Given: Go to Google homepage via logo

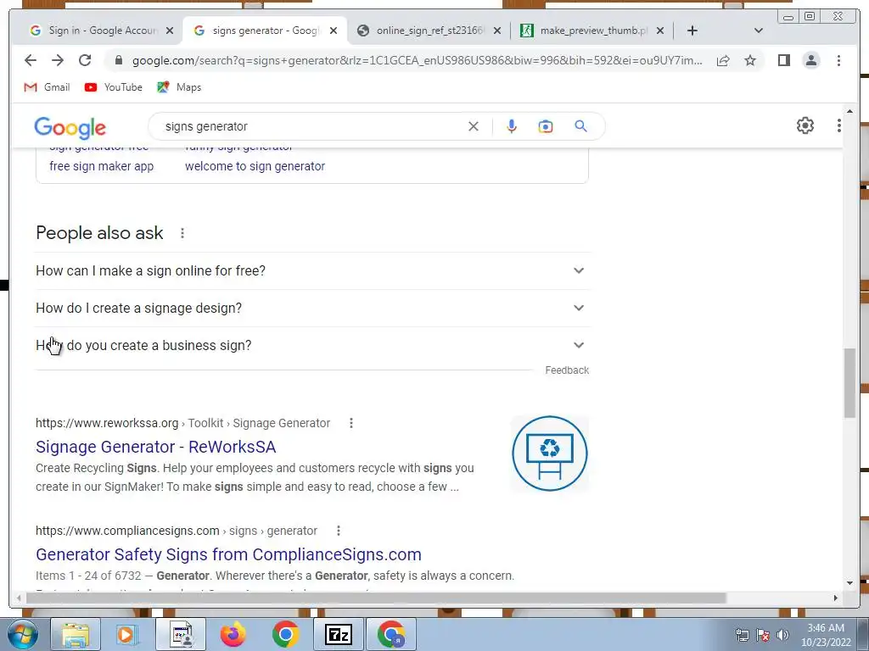Looking at the screenshot, I should click(70, 128).
